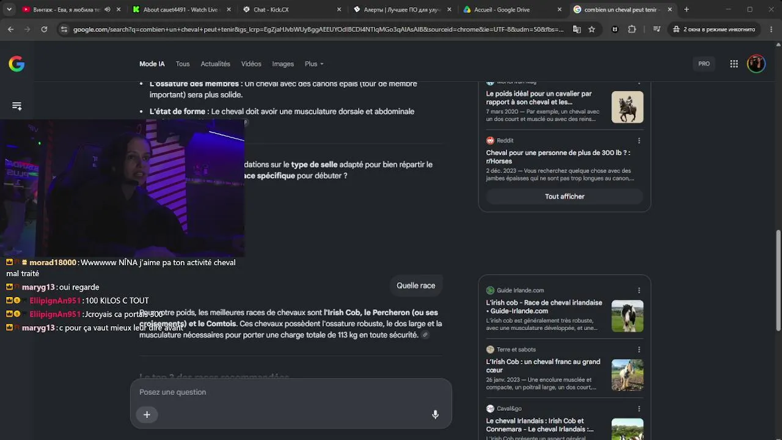Click the Guide Irlande.com source name

(520, 290)
